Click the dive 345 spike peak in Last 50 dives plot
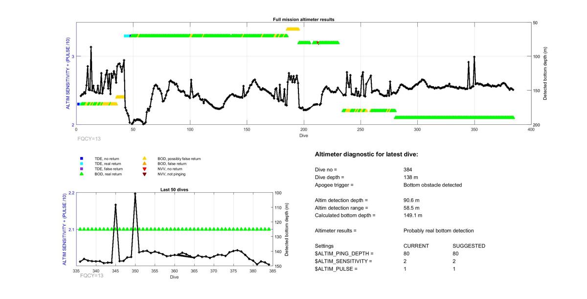The height and width of the screenshot is (299, 587). pos(115,205)
